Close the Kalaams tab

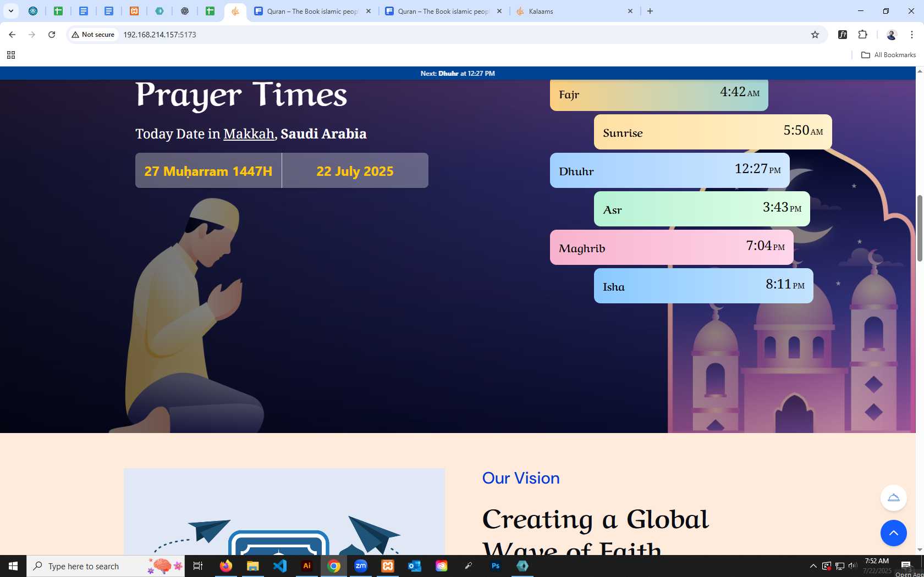630,11
